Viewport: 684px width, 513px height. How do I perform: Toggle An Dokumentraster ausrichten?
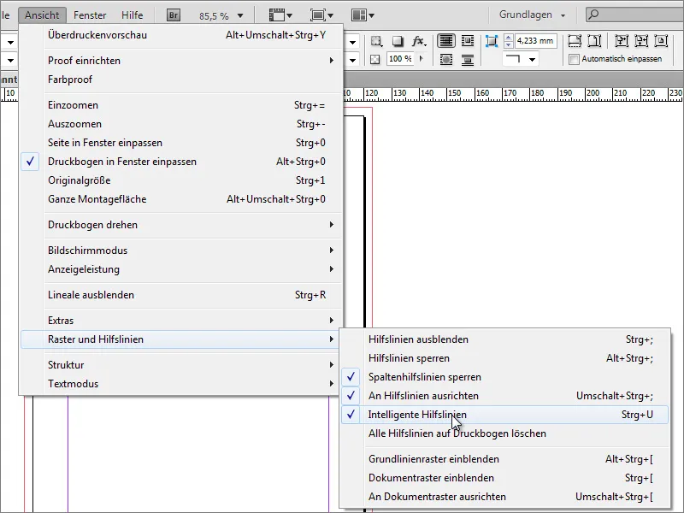coord(504,497)
